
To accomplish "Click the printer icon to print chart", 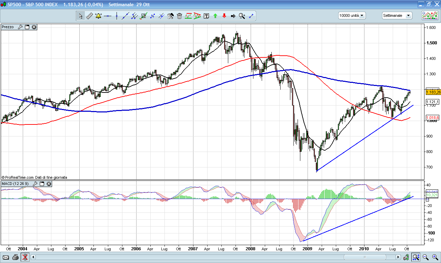I will coord(15,257).
